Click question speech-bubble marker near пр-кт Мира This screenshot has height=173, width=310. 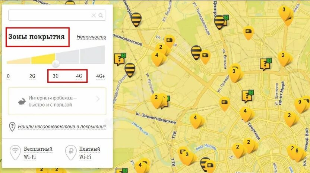265,64
